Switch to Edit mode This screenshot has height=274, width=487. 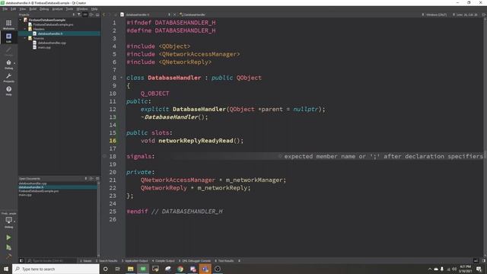[8, 37]
